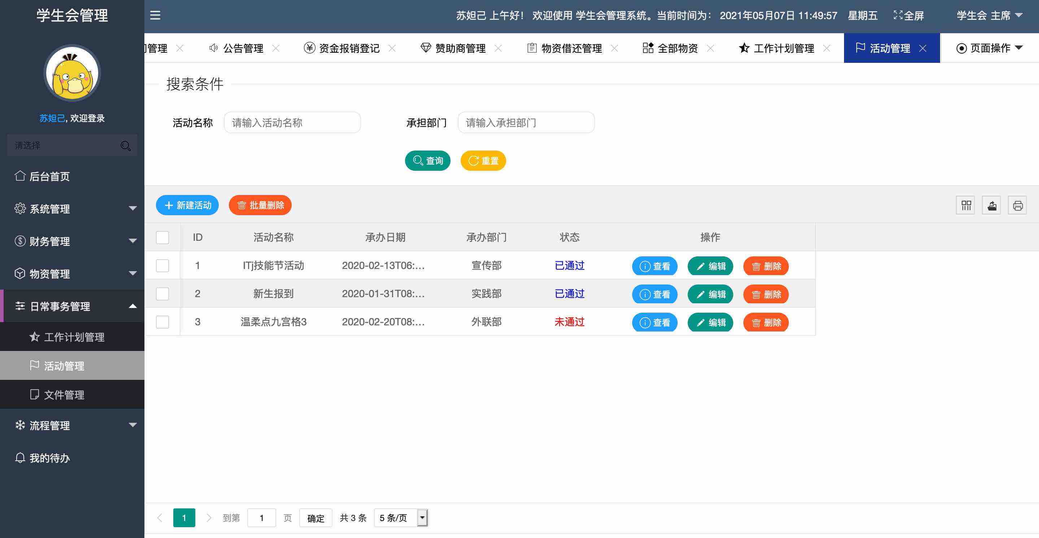Click the 新建活动 button
This screenshot has height=538, width=1039.
point(188,205)
